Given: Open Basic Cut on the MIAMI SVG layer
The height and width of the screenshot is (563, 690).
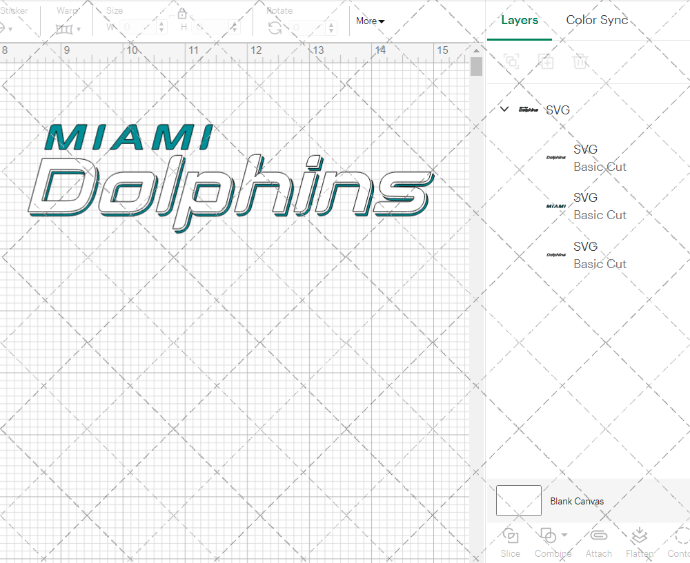Looking at the screenshot, I should pos(600,215).
